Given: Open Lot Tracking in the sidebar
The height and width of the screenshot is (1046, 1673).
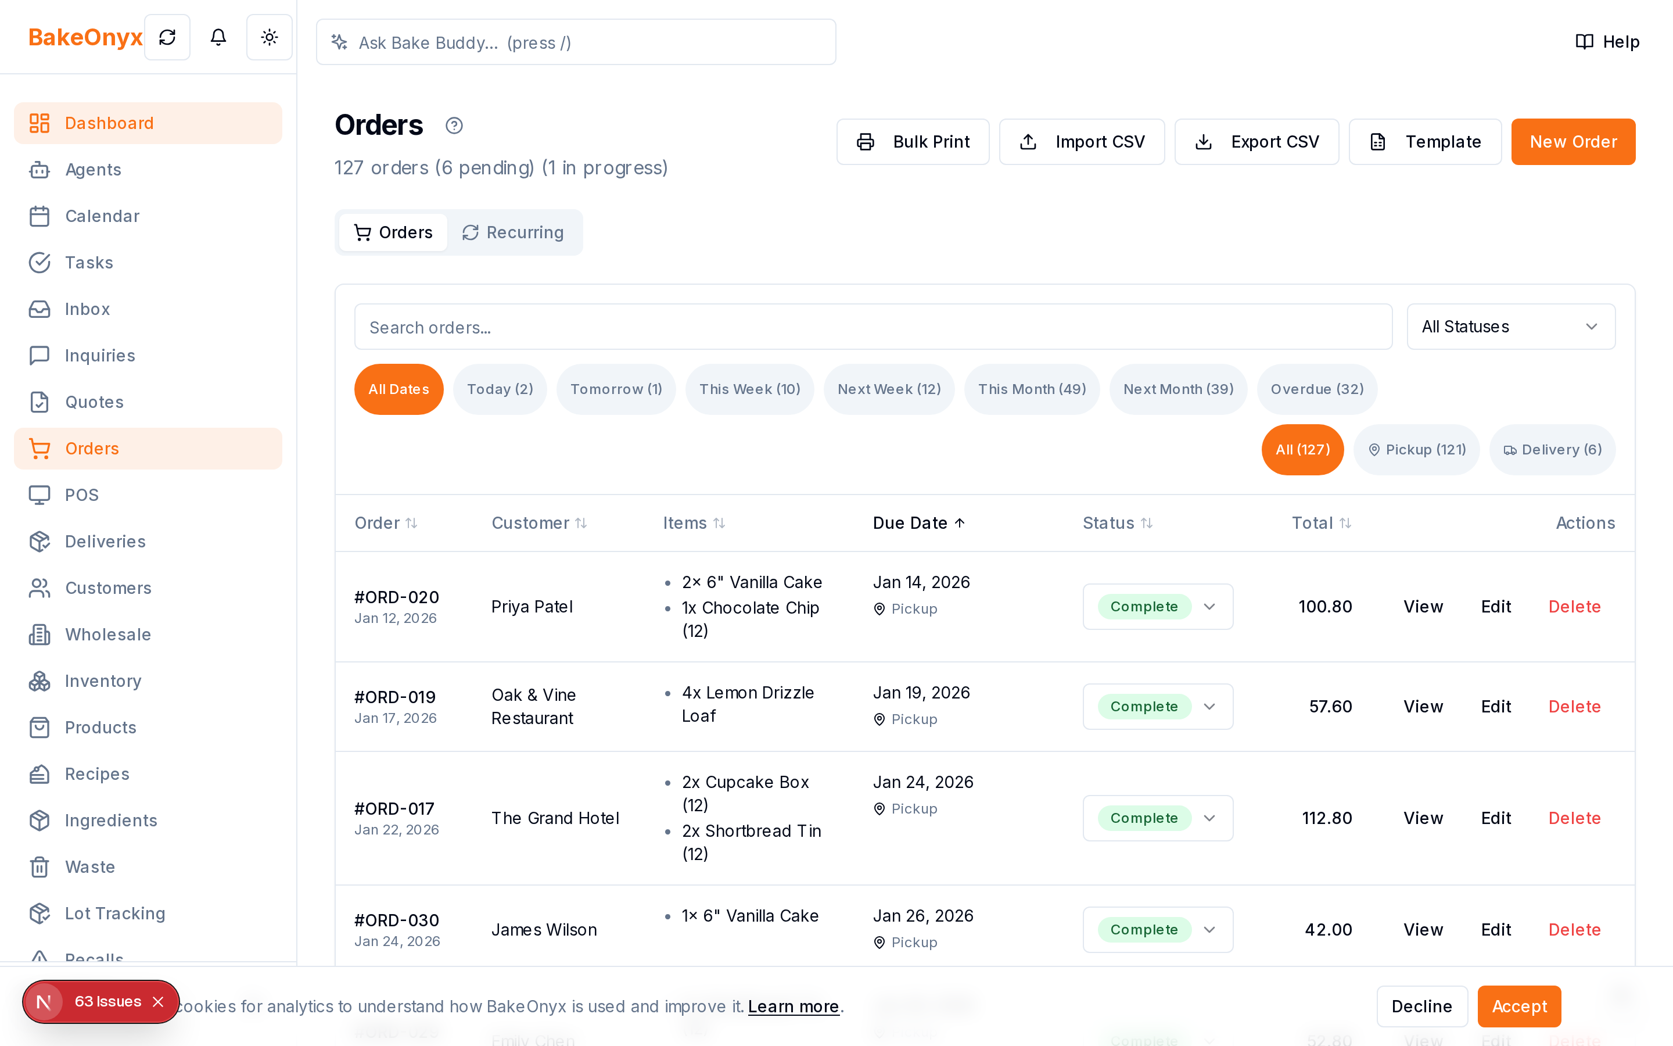Looking at the screenshot, I should [148, 913].
